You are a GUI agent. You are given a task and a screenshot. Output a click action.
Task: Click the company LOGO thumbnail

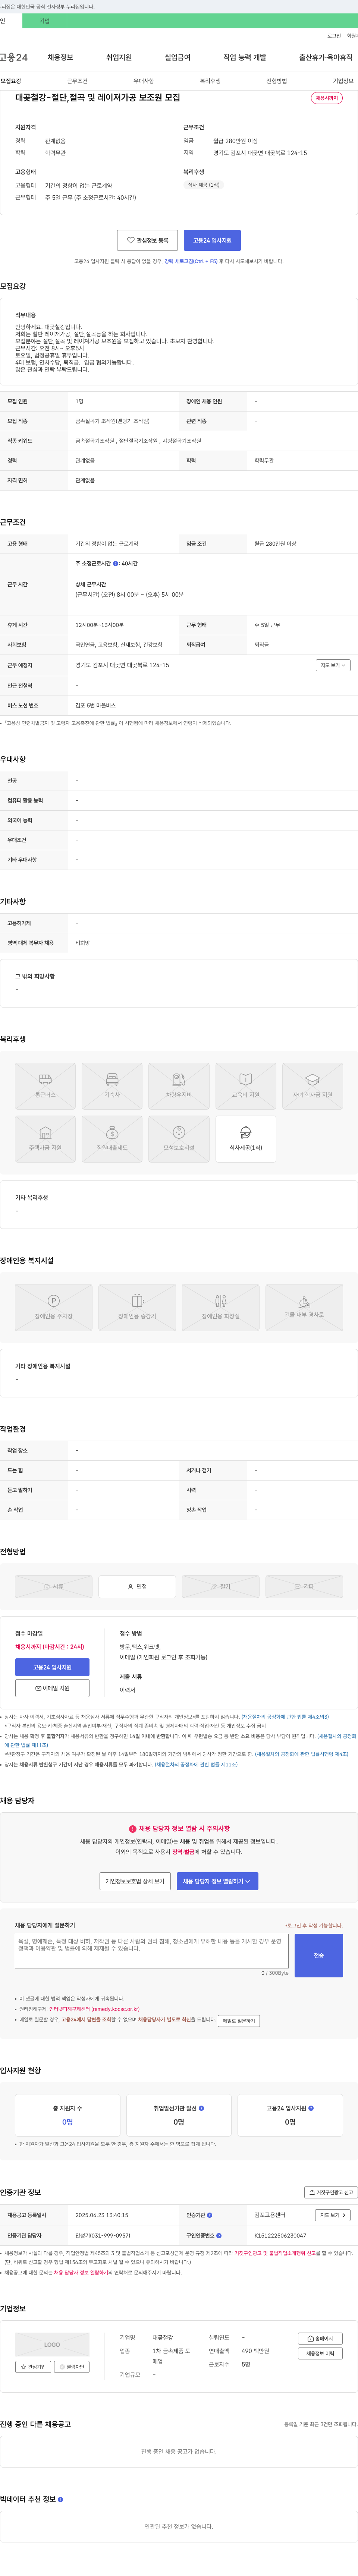tap(52, 2344)
